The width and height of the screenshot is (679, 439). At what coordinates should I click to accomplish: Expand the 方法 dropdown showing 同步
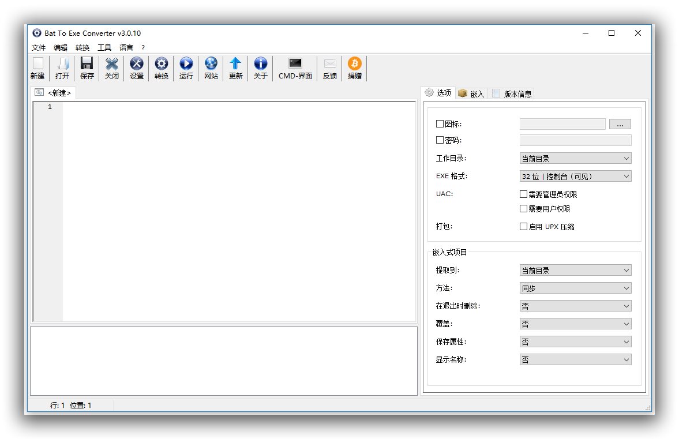tap(576, 288)
